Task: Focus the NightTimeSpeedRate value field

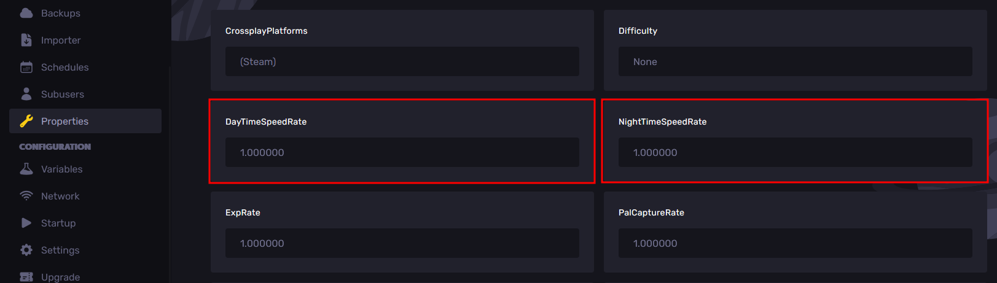Action: point(795,152)
